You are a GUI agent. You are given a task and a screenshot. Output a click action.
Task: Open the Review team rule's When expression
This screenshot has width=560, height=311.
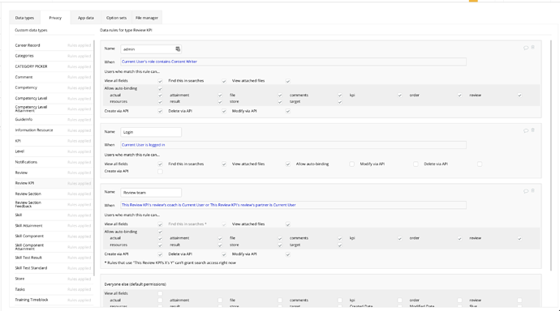[x=293, y=205]
